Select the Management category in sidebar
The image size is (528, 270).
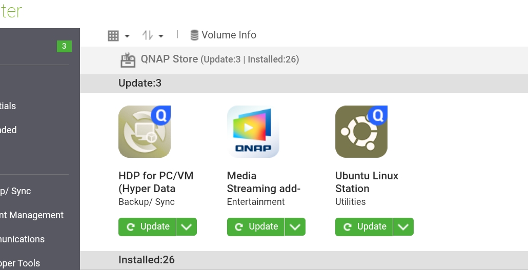point(32,215)
